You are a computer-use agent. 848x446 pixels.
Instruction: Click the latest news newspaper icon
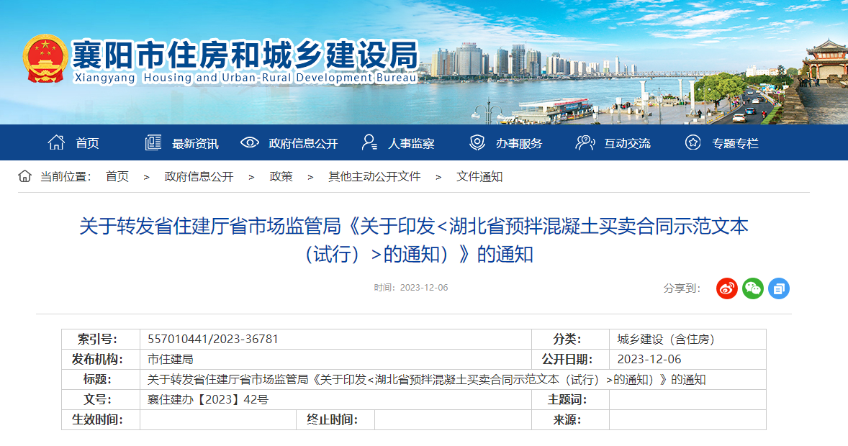coord(153,142)
